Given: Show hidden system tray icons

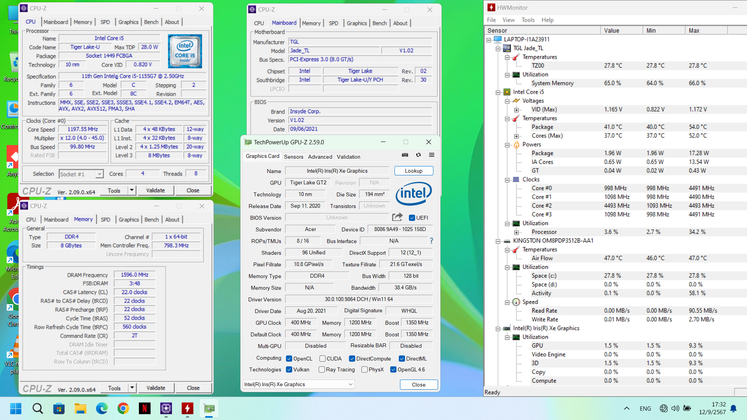Looking at the screenshot, I should coord(626,408).
